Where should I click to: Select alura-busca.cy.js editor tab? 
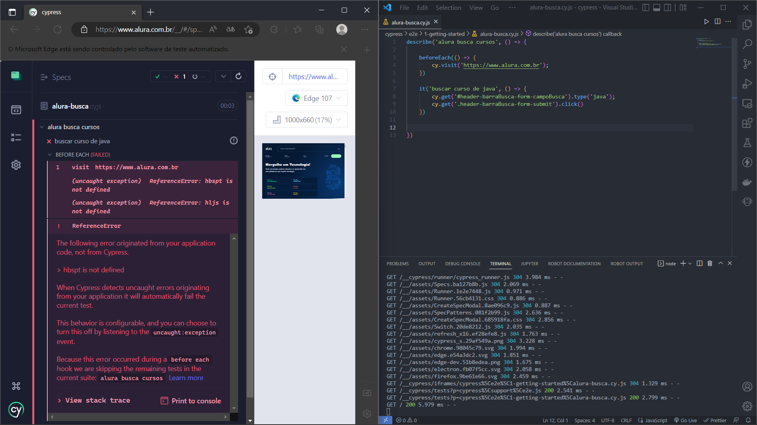[x=410, y=22]
